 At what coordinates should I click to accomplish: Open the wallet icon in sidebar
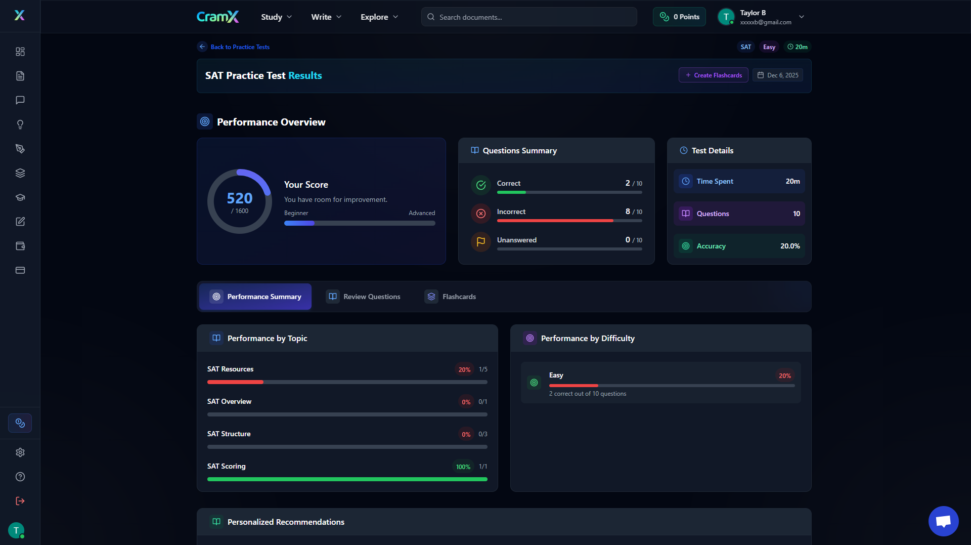tap(20, 246)
